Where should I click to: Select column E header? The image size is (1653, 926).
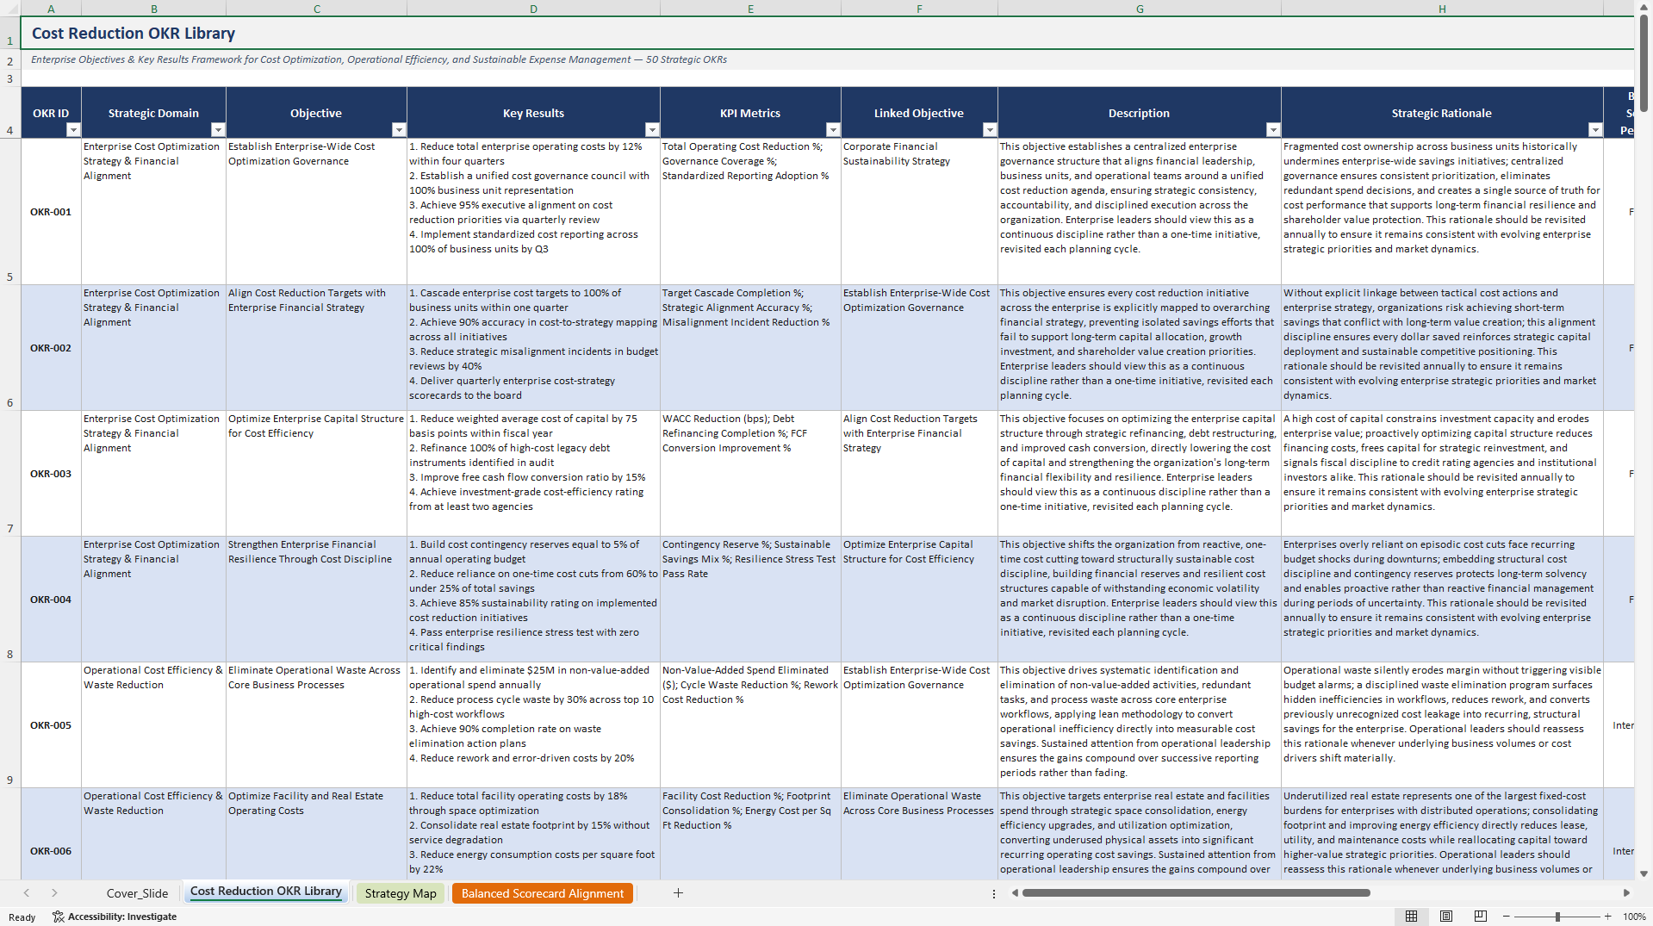750,9
